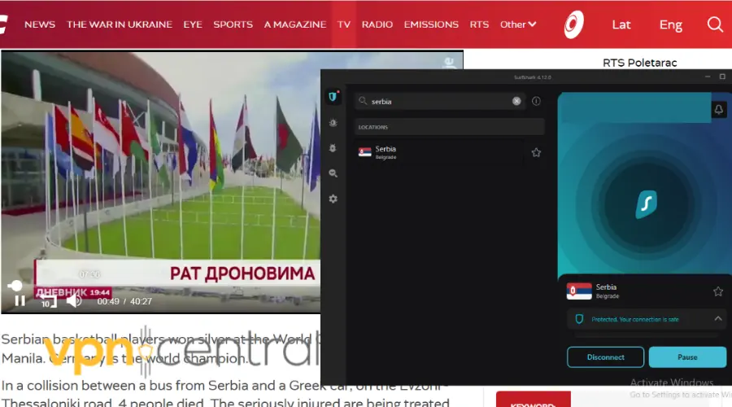Open the EMISSIONS section
This screenshot has width=732, height=407.
[431, 24]
